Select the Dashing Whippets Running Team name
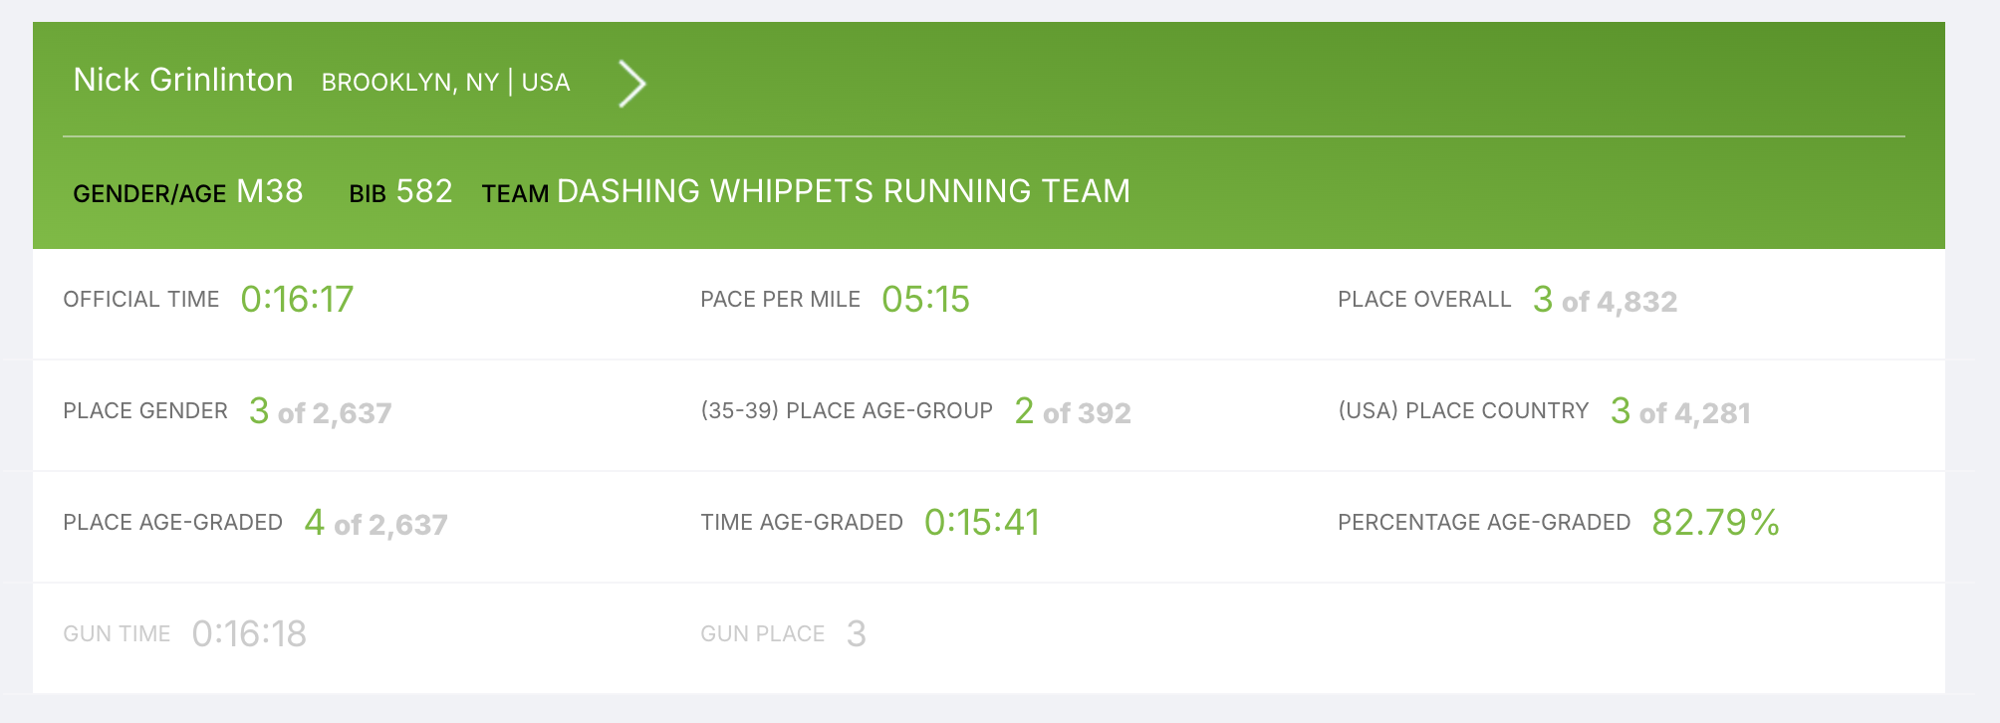This screenshot has width=2000, height=723. (x=843, y=191)
